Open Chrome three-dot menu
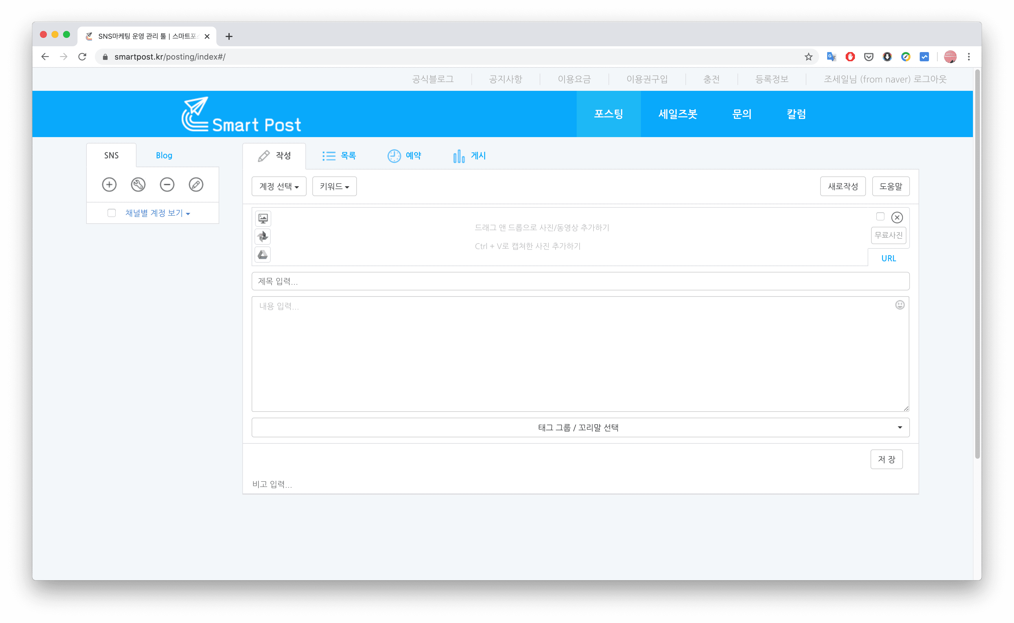This screenshot has width=1014, height=623. click(x=968, y=57)
